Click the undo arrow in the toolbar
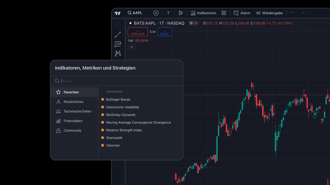This screenshot has height=185, width=330. pos(292,13)
